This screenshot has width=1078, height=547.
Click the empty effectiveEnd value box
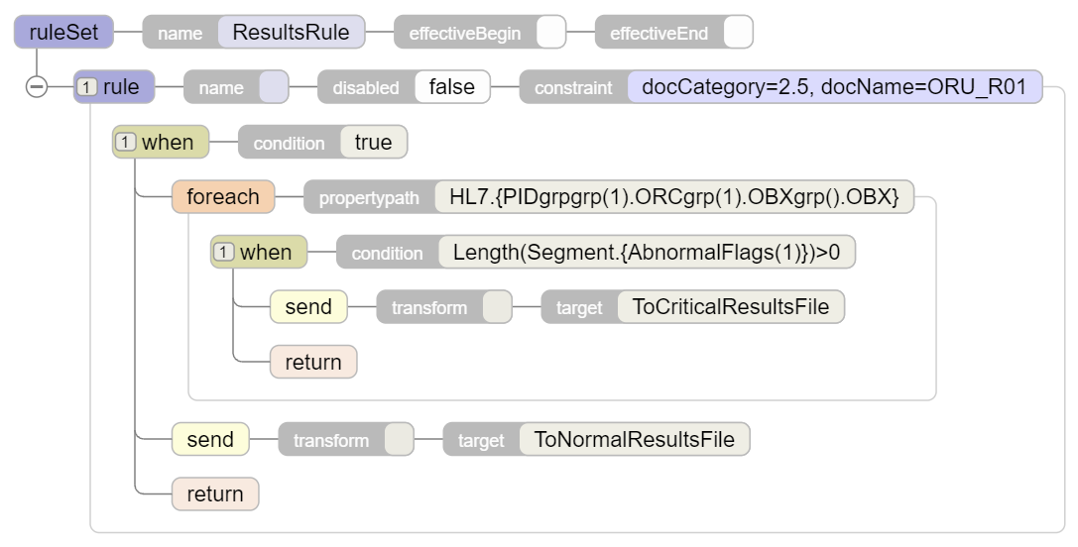click(x=738, y=33)
